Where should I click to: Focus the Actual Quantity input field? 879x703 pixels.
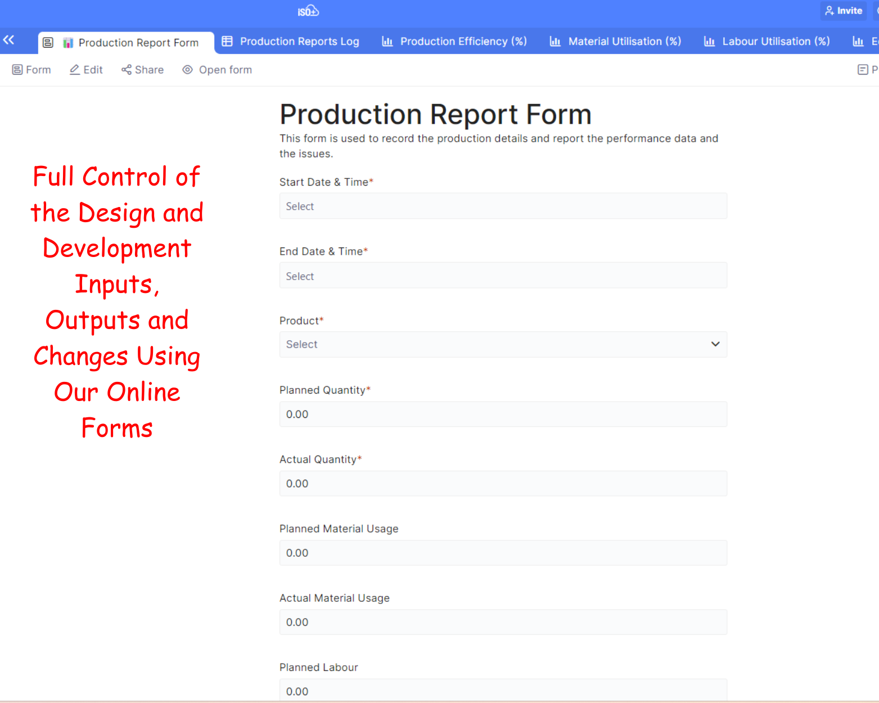pos(503,484)
